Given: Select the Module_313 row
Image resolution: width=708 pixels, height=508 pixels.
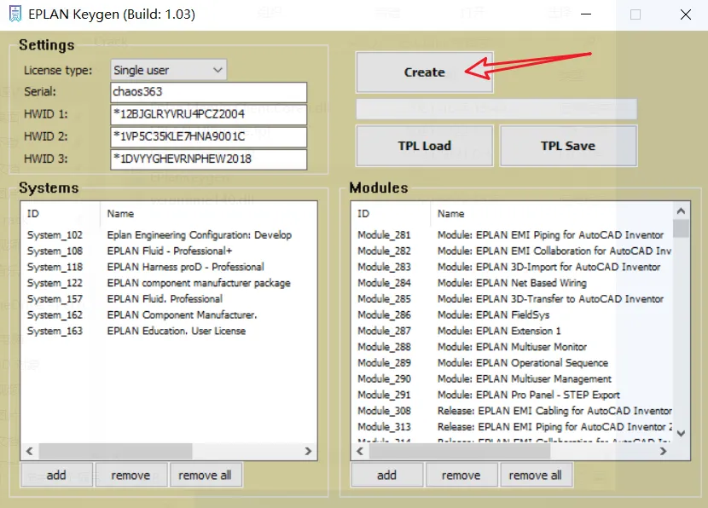Looking at the screenshot, I should (512, 427).
